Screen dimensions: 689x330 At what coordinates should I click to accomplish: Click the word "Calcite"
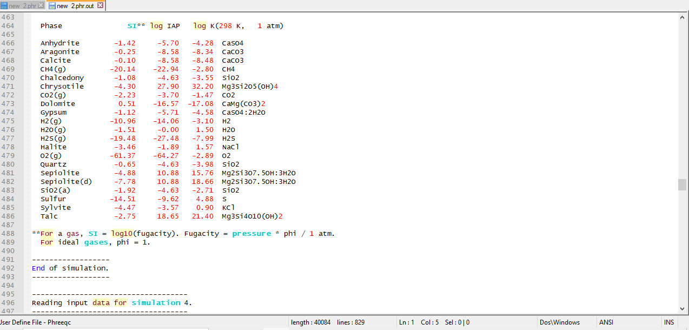pos(56,61)
